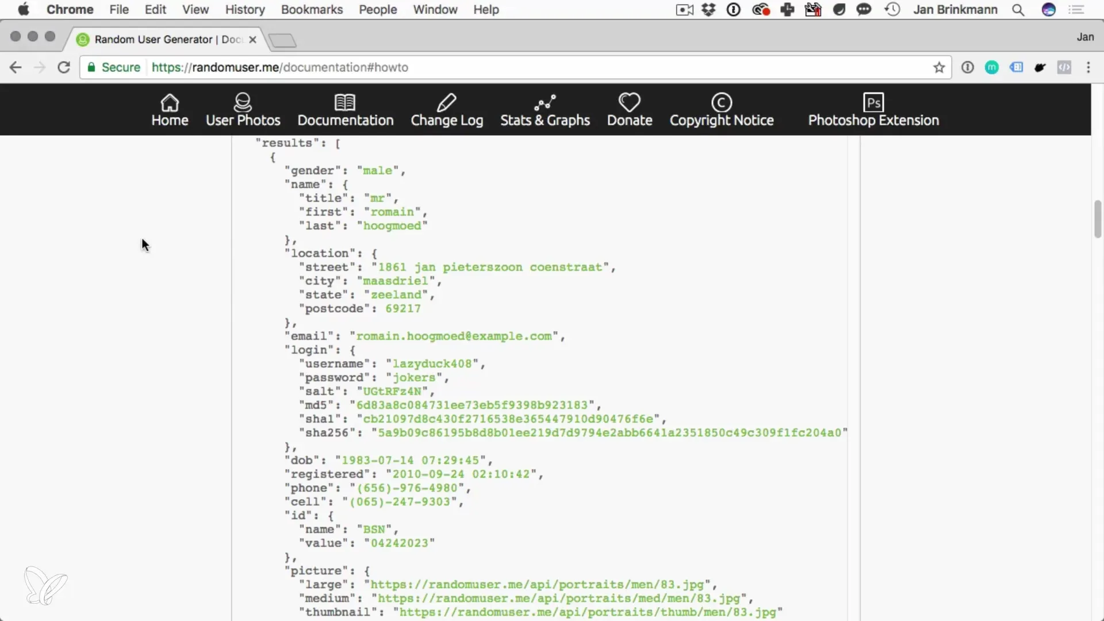Reload the page

click(64, 67)
